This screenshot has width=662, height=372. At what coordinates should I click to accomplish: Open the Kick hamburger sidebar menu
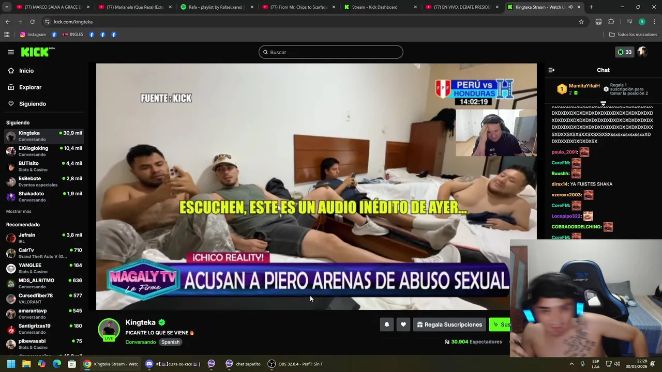tap(11, 52)
